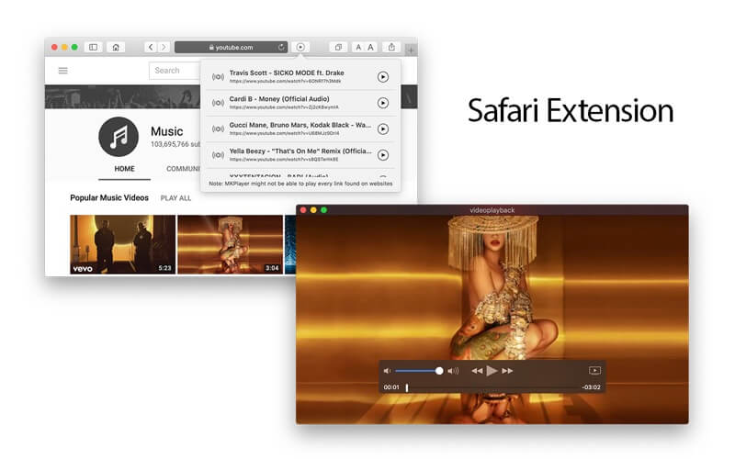Toggle Safari sidebar button
This screenshot has height=459, width=735.
pyautogui.click(x=94, y=48)
